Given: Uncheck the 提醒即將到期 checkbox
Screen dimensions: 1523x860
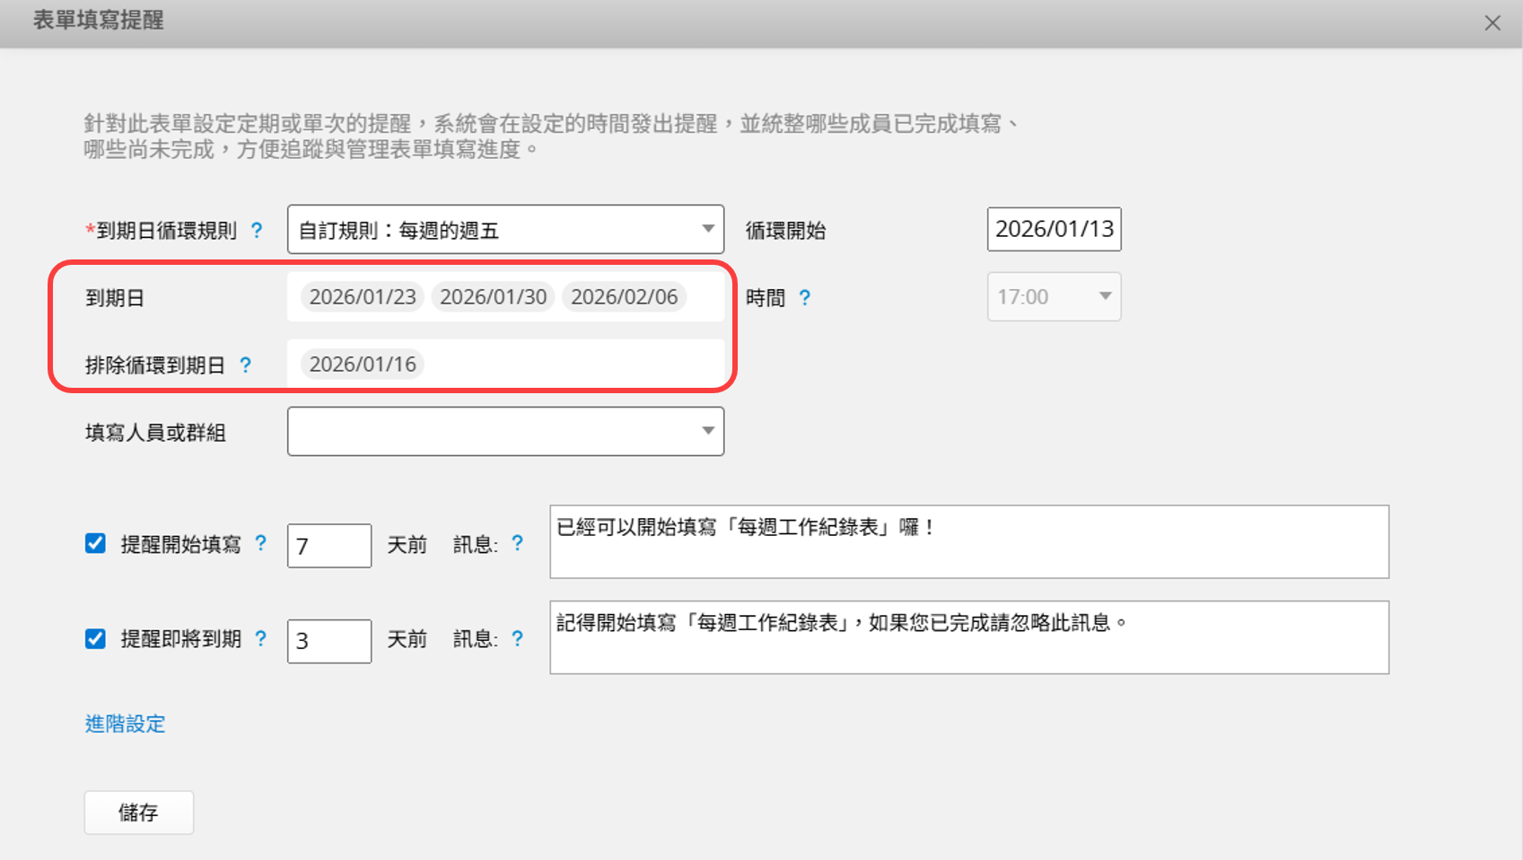Looking at the screenshot, I should coord(95,639).
